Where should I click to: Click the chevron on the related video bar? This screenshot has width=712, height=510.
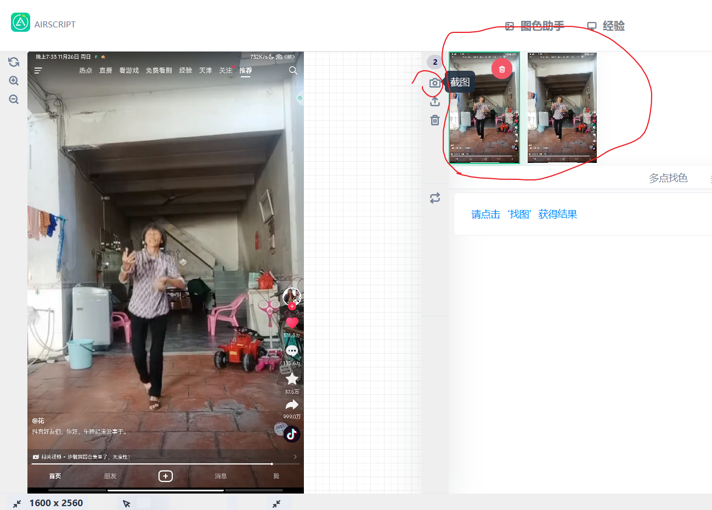295,457
